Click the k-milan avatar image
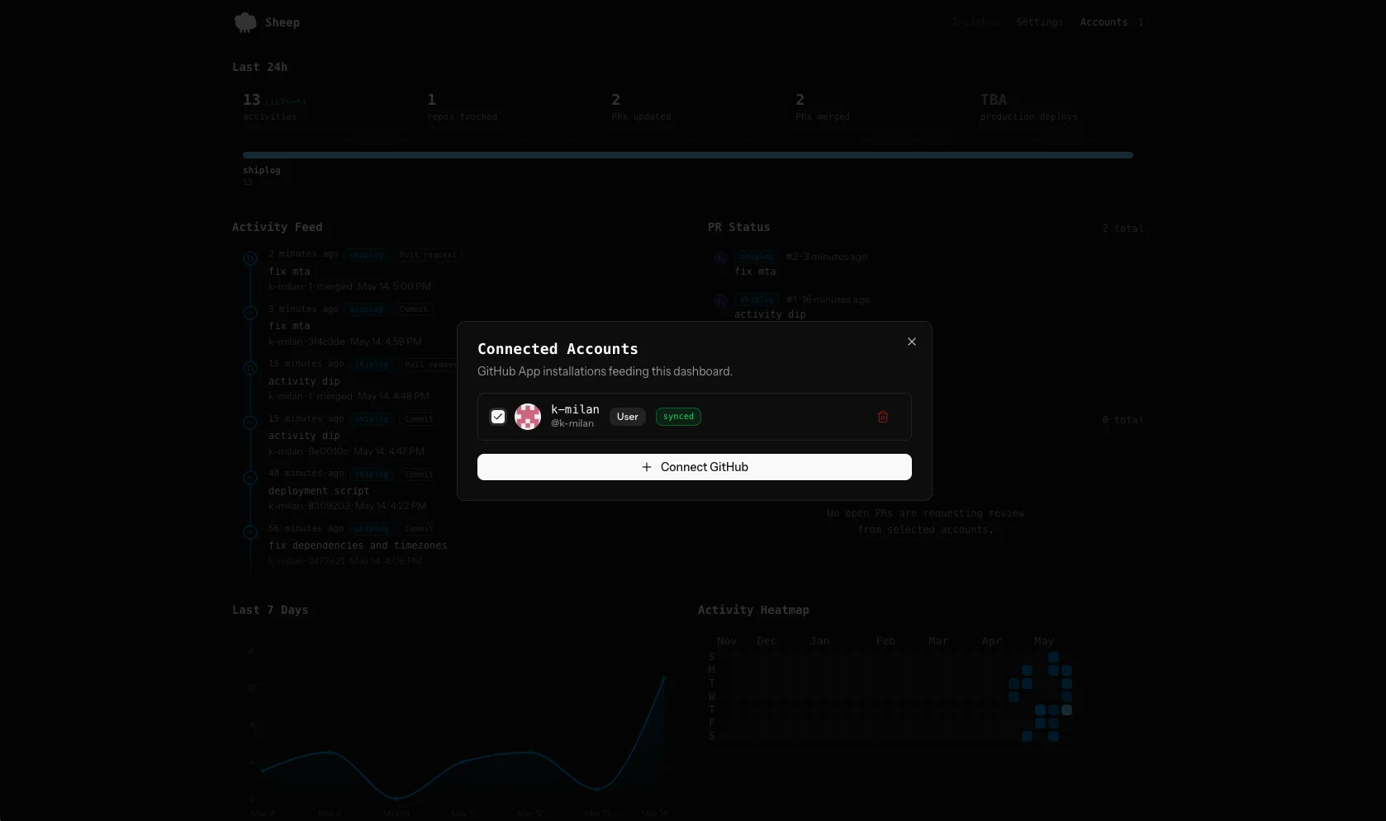The width and height of the screenshot is (1386, 821). (x=528, y=417)
